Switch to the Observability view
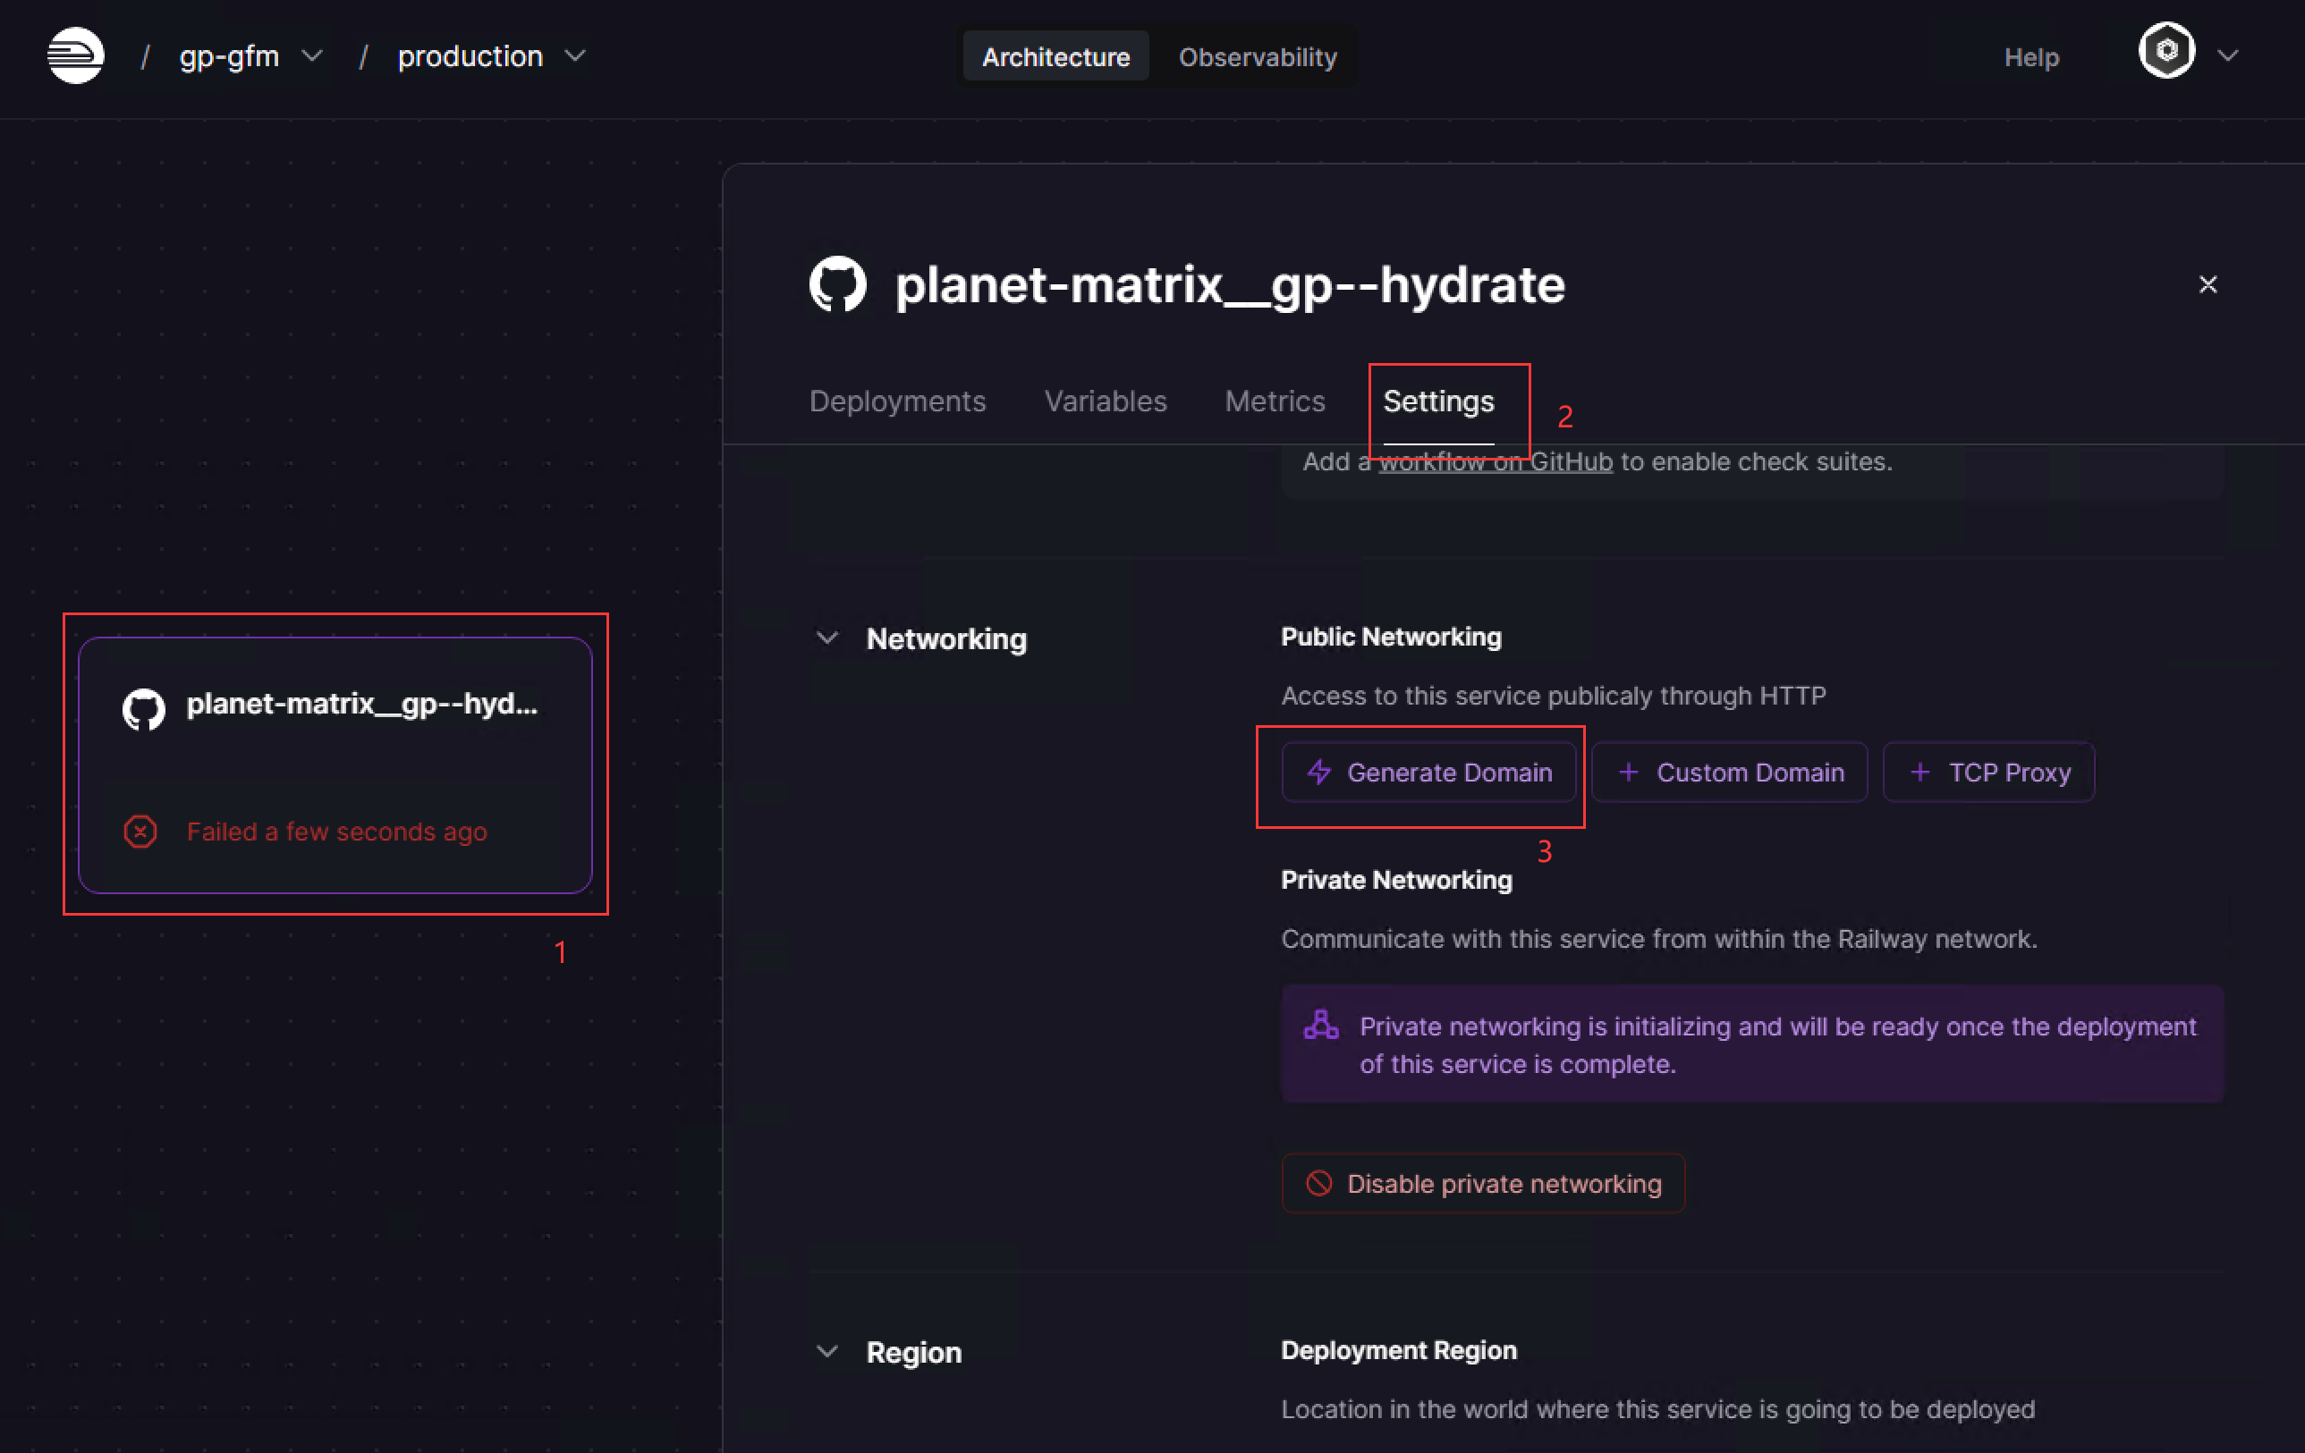 pos(1257,56)
